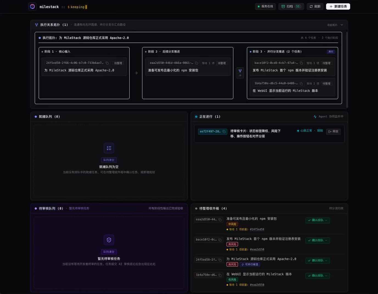Copy ID eaa2d550 in stage 2 card

(x=196, y=63)
